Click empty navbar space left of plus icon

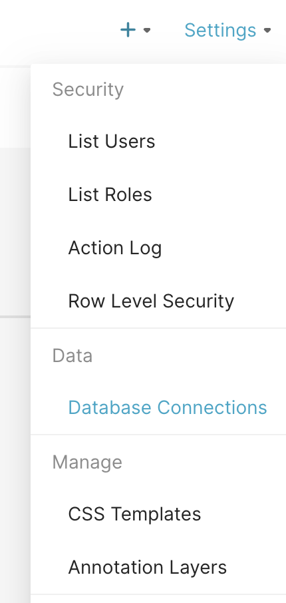click(x=58, y=30)
